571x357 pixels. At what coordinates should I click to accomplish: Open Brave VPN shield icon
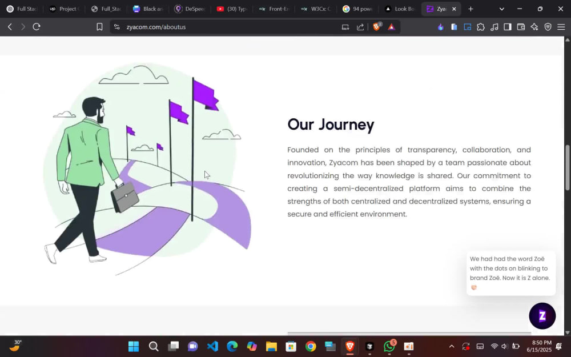coord(548,27)
